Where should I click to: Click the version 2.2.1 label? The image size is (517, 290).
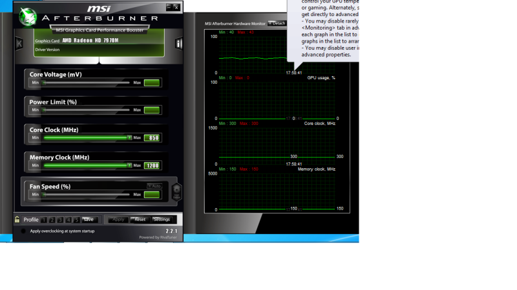coord(171,231)
